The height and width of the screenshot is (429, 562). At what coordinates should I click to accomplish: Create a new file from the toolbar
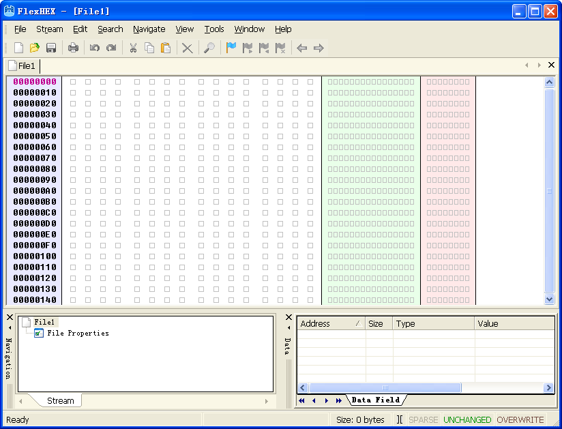[x=18, y=48]
